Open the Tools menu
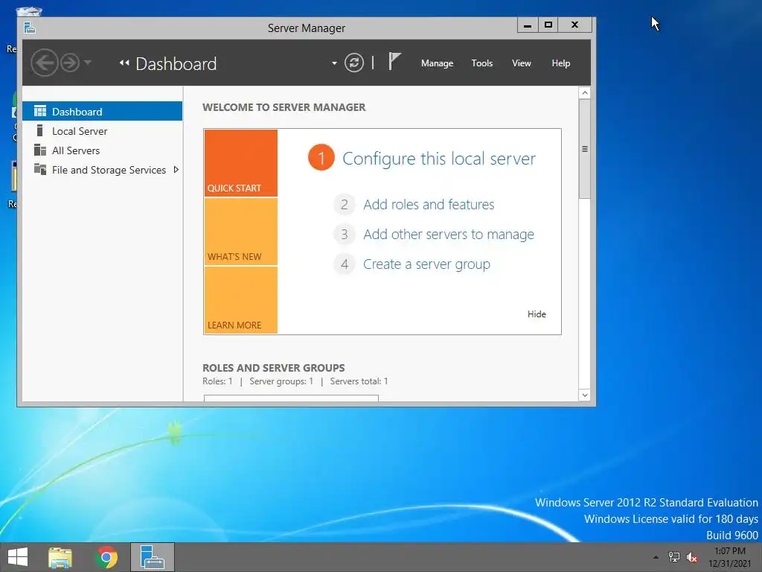This screenshot has width=762, height=572. (x=482, y=63)
